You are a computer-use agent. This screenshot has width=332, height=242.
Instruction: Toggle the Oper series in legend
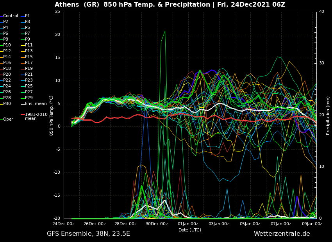coord(8,119)
